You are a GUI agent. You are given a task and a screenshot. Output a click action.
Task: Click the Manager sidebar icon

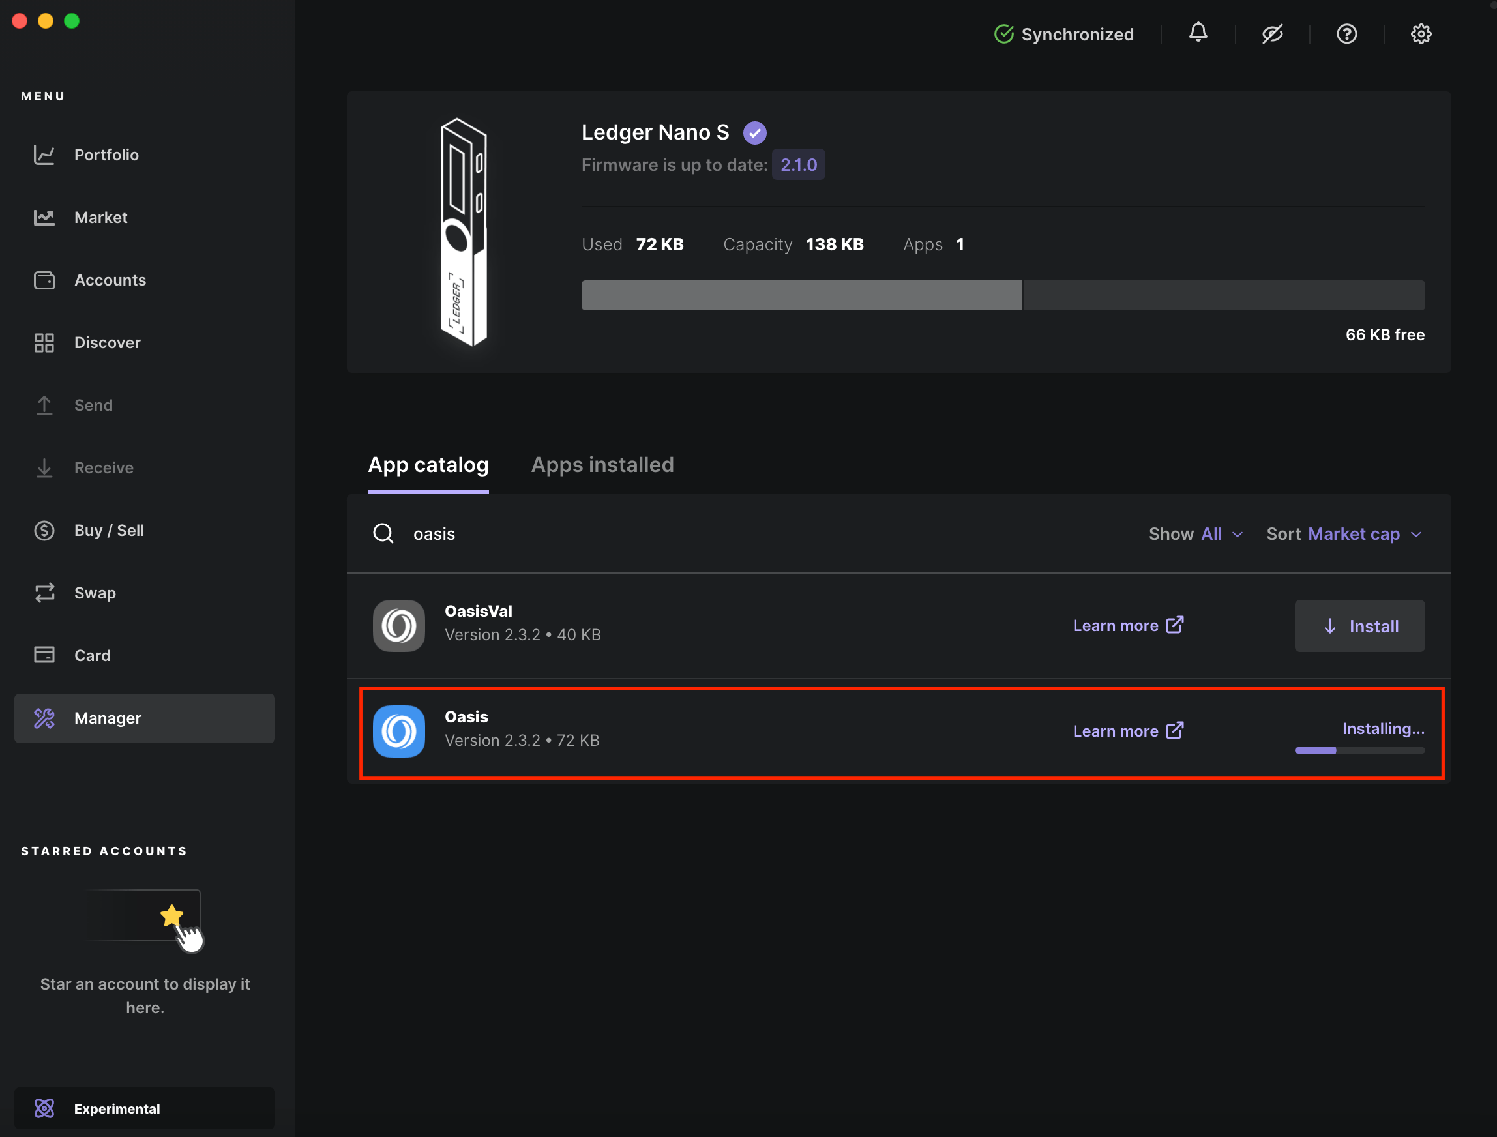[x=44, y=718]
